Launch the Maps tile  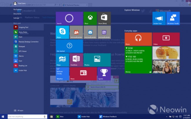[x=62, y=60]
